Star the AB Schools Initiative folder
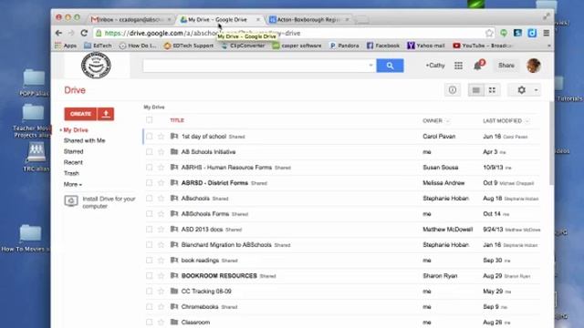 (x=161, y=152)
